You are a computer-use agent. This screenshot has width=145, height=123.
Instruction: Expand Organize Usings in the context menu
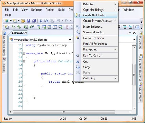[x=96, y=10]
